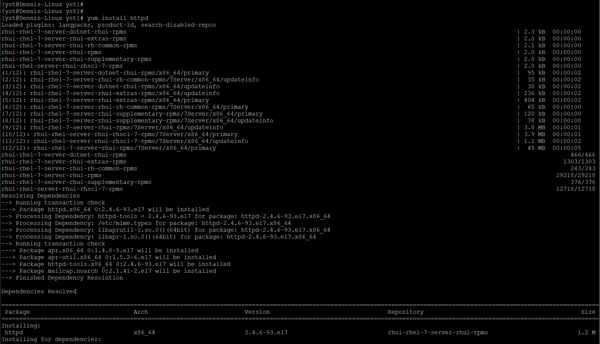
Task: Click the /etc/mime.types dependency line
Action: (146, 223)
